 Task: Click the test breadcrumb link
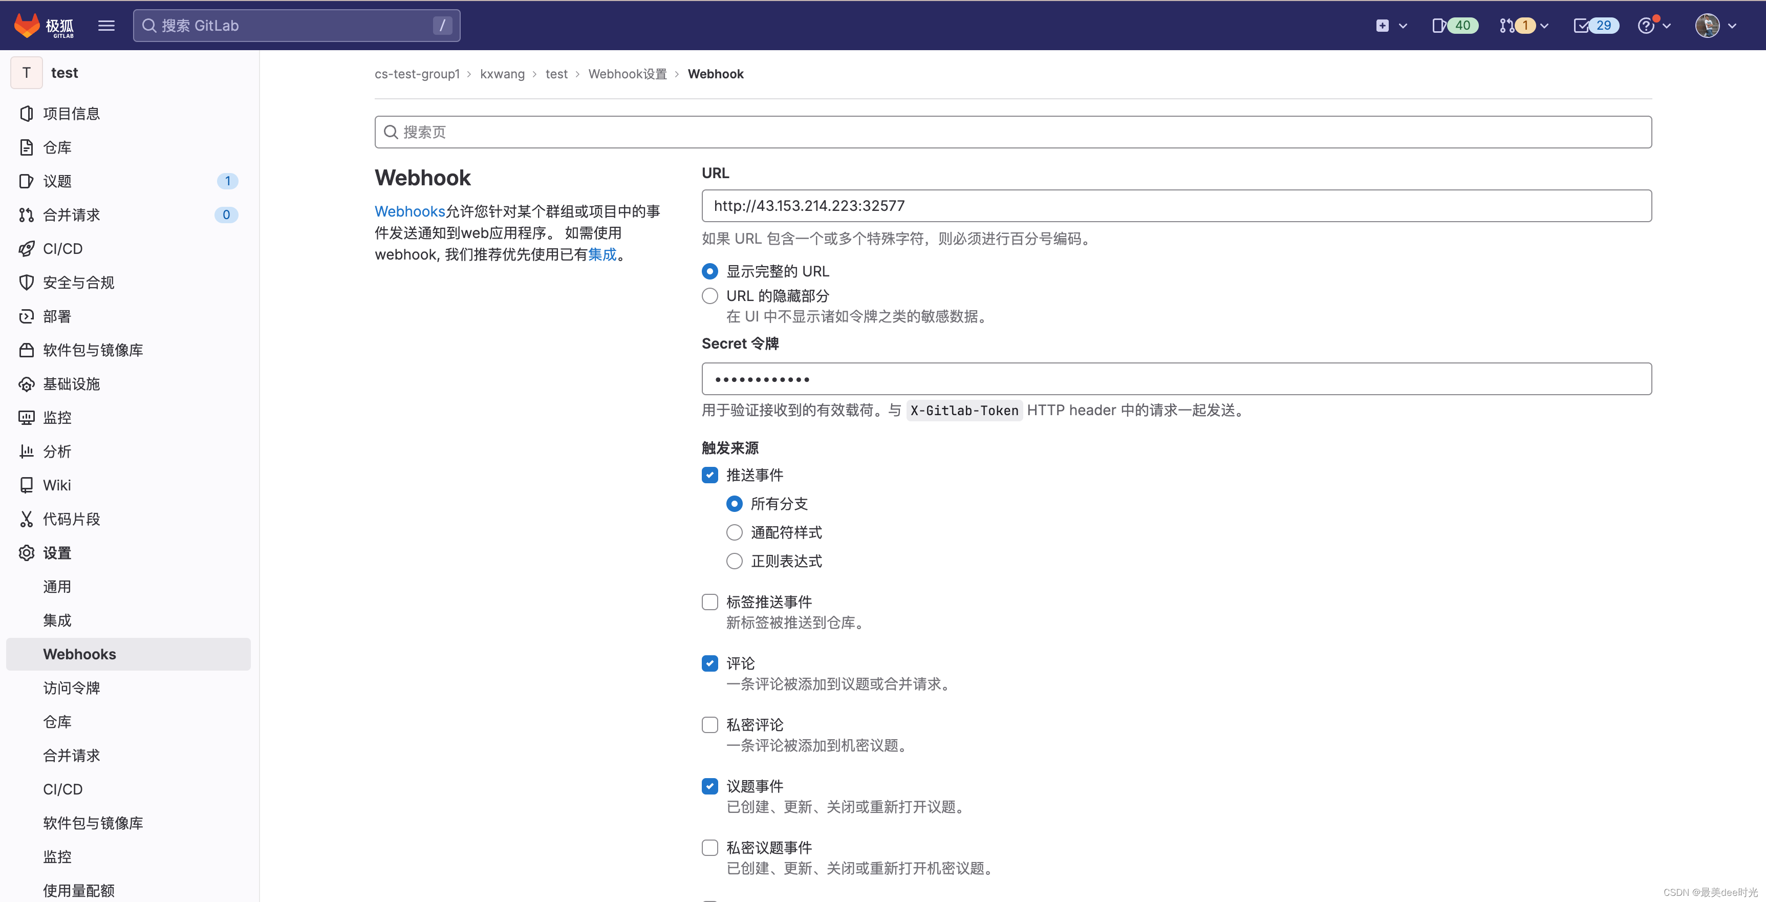[557, 74]
